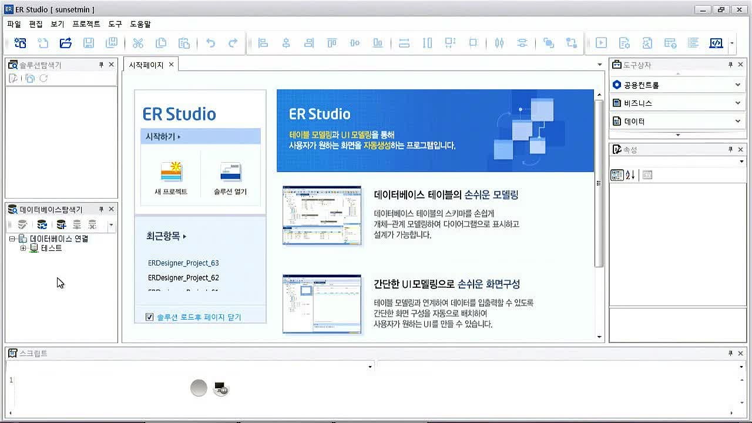
Task: Click the document settings gear icon
Action: (x=625, y=43)
